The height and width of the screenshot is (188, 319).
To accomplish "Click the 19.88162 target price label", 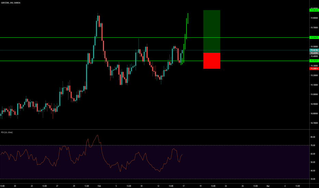I will click(314, 10).
